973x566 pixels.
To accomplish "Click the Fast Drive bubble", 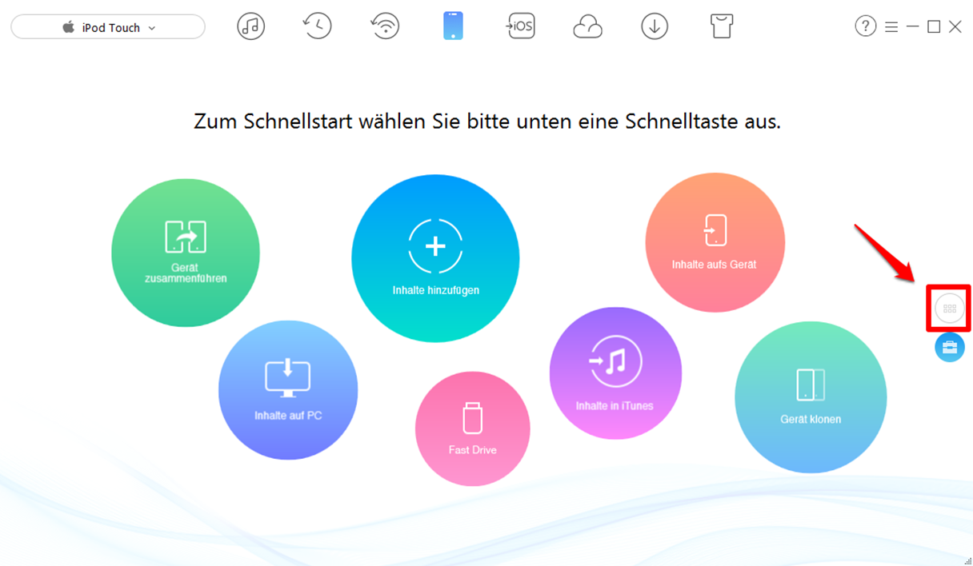I will point(472,428).
